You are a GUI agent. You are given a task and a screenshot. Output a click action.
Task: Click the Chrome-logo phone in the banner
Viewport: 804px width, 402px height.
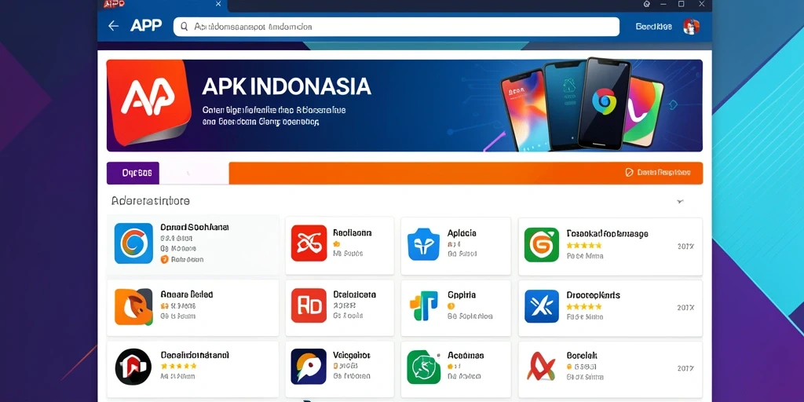pyautogui.click(x=604, y=103)
